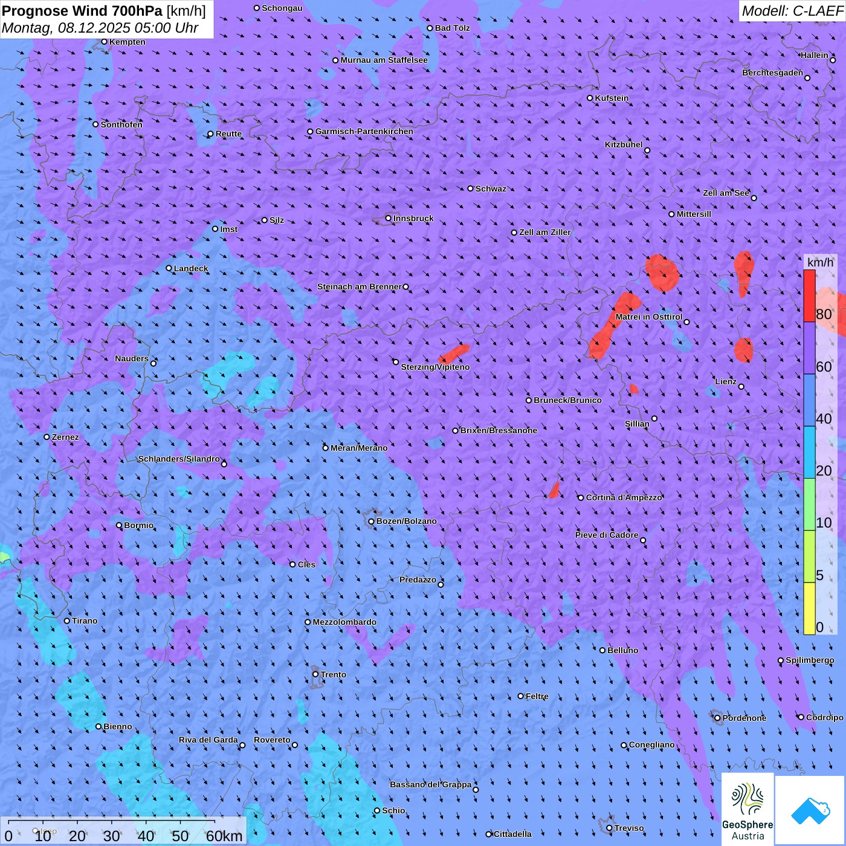Image resolution: width=846 pixels, height=846 pixels.
Task: Click the 'Bruneck/Brunico' label
Action: [567, 400]
